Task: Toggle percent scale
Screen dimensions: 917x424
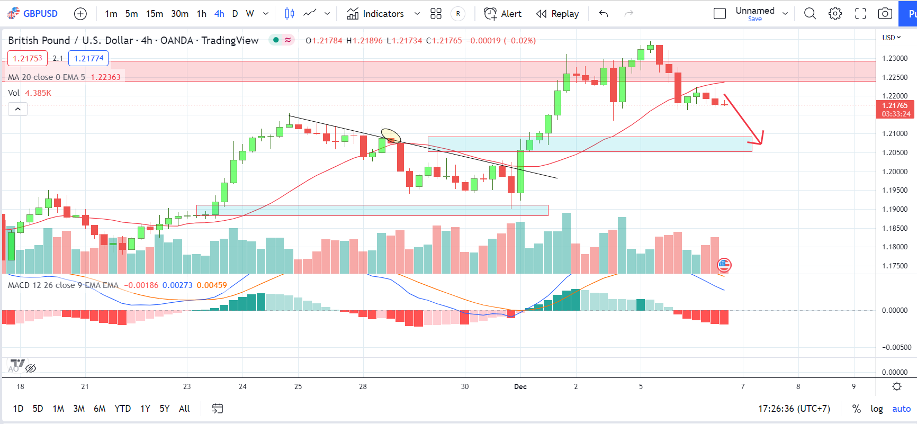Action: 856,409
